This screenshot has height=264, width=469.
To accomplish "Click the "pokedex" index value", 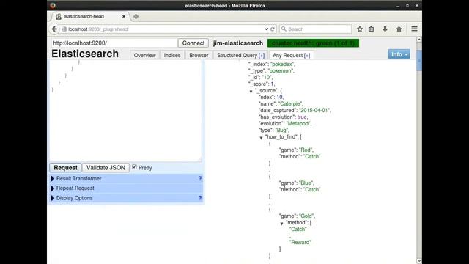I will (x=282, y=64).
